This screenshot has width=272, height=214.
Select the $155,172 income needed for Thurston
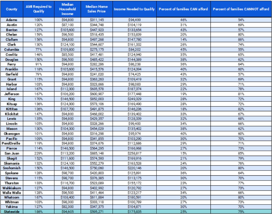(134, 183)
